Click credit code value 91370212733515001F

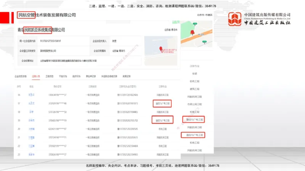point(50,41)
